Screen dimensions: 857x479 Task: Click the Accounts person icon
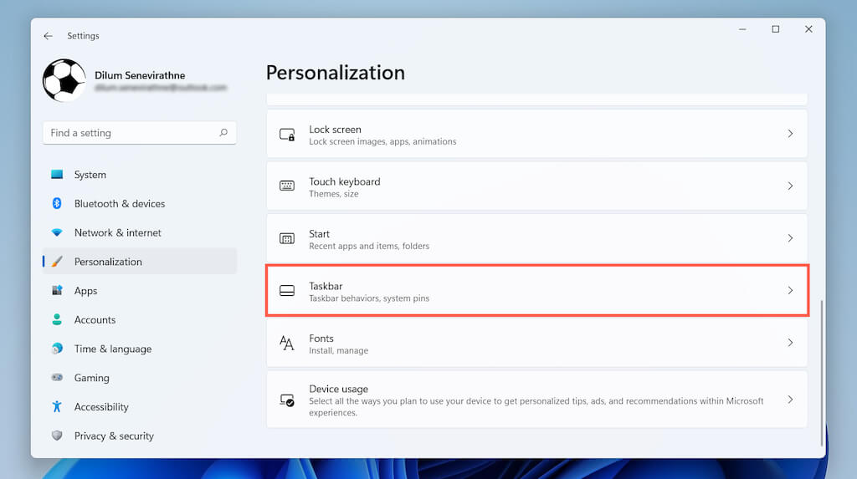point(57,319)
